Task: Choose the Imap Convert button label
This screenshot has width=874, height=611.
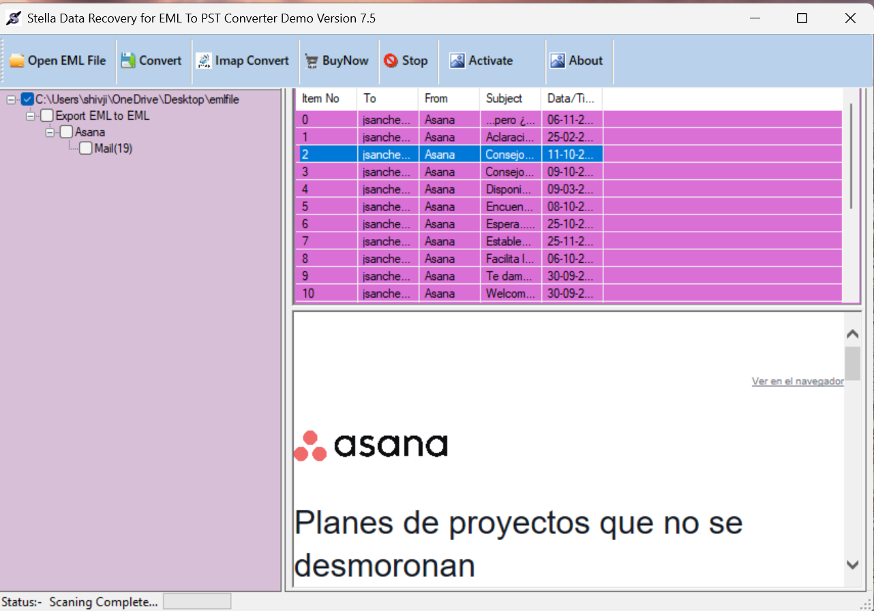Action: 252,61
